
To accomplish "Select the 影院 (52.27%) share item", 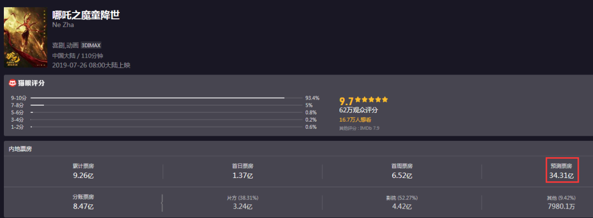I will [401, 202].
